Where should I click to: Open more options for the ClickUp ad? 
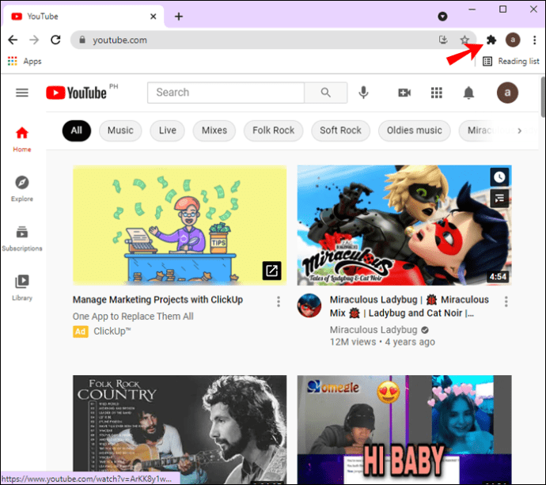[x=279, y=301]
